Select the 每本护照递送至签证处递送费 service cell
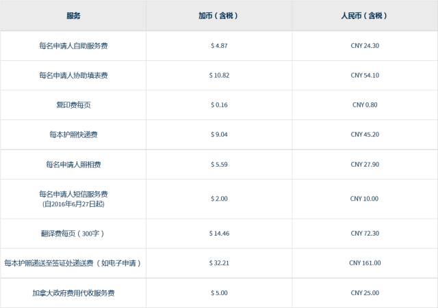The image size is (438, 308). (x=73, y=263)
